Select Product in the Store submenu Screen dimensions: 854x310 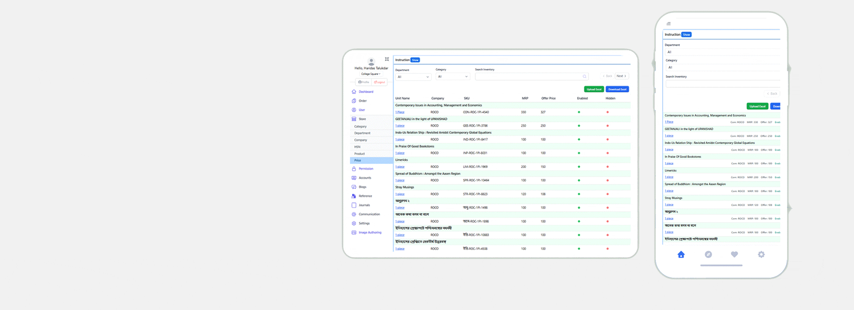point(359,154)
